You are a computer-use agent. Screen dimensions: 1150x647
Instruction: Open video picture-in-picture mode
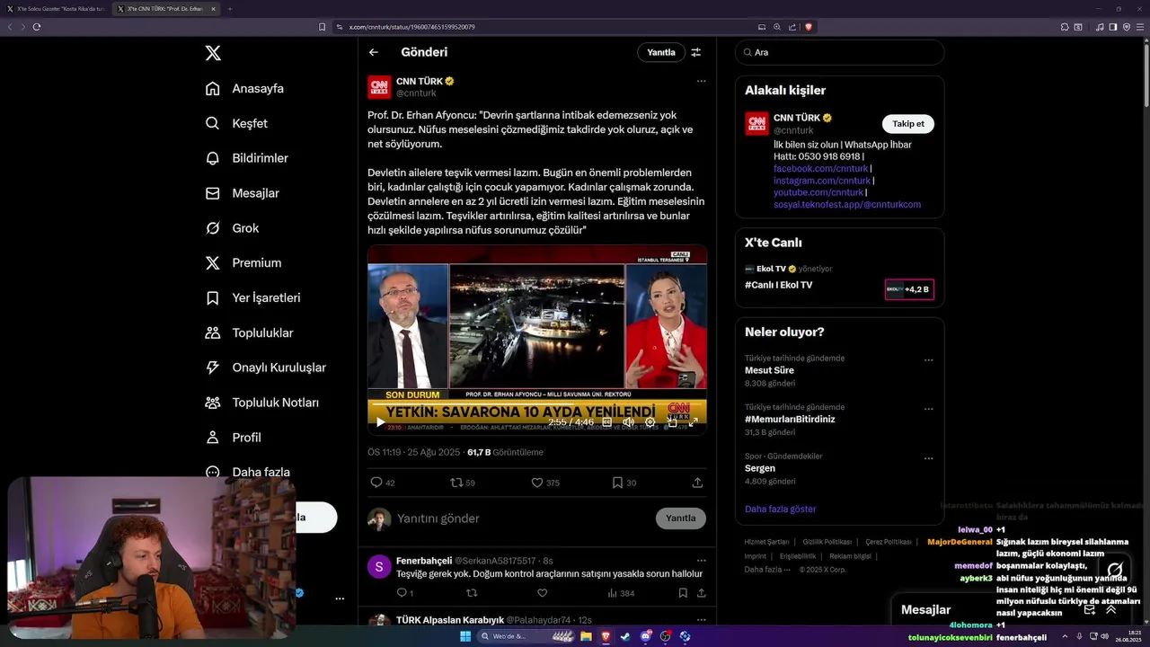point(672,421)
